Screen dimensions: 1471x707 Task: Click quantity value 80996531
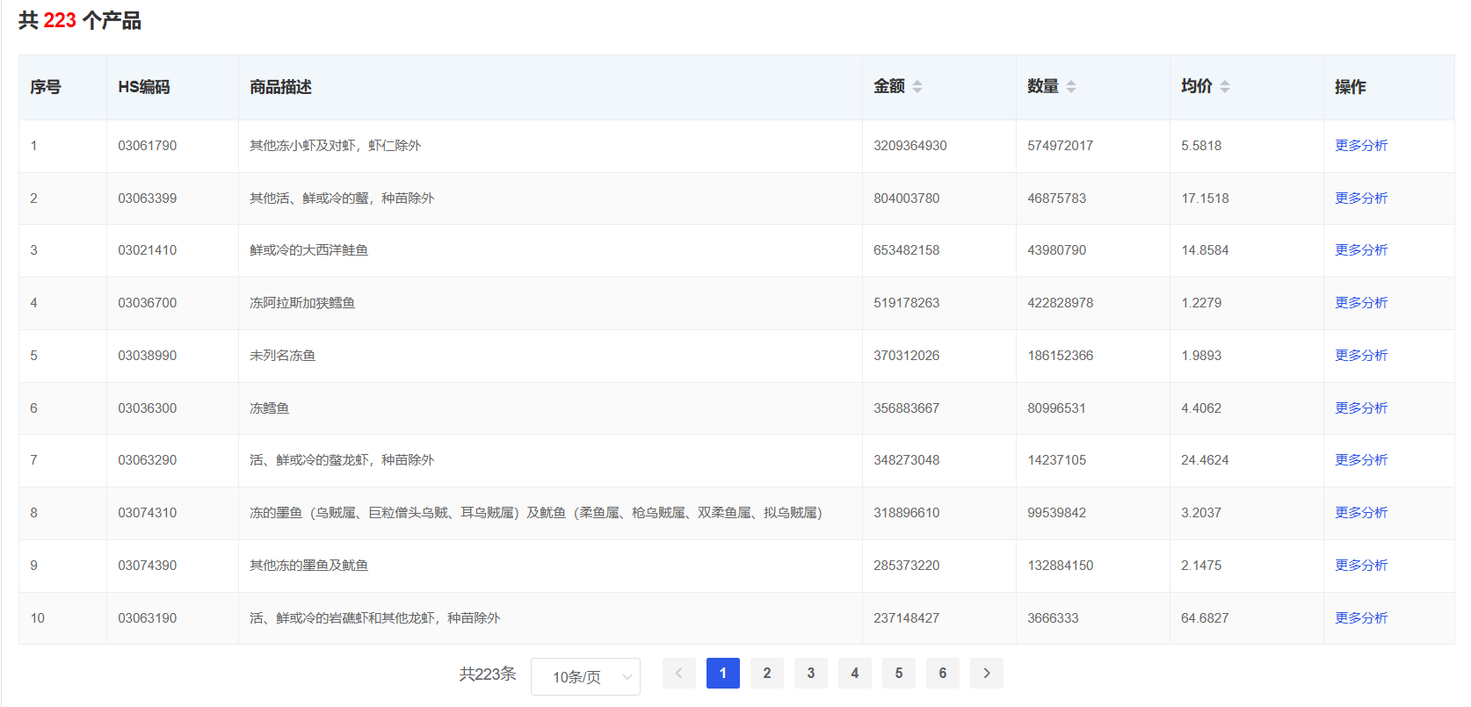coord(1057,408)
